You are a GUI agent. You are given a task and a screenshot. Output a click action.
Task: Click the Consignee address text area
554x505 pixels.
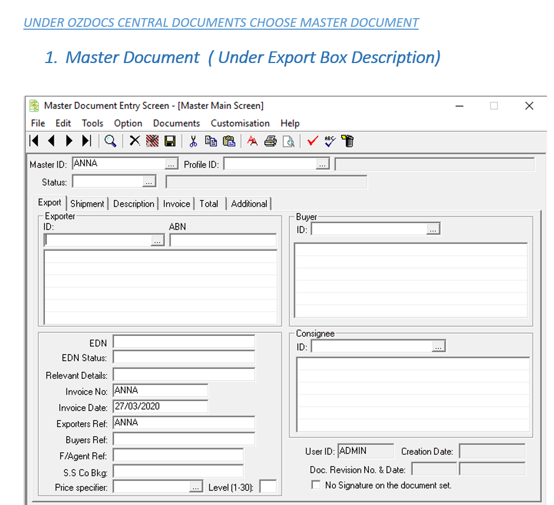pyautogui.click(x=413, y=395)
